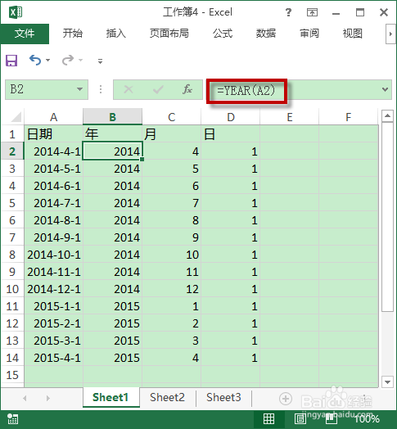Screen dimensions: 397x429
Task: Switch to Sheet3 tab
Action: tap(223, 397)
